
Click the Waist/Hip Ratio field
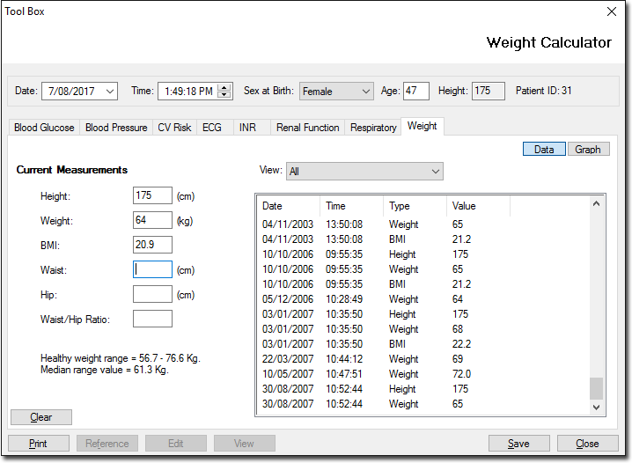pyautogui.click(x=152, y=319)
